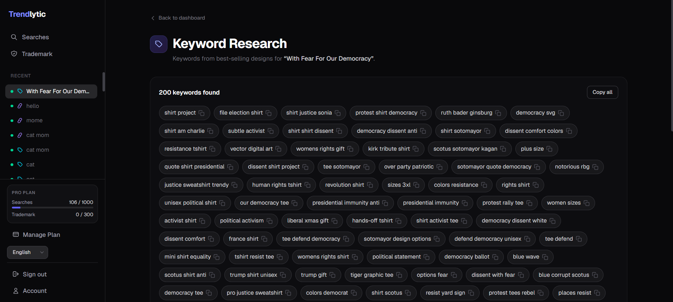Click the Searches magnifier icon

14,37
